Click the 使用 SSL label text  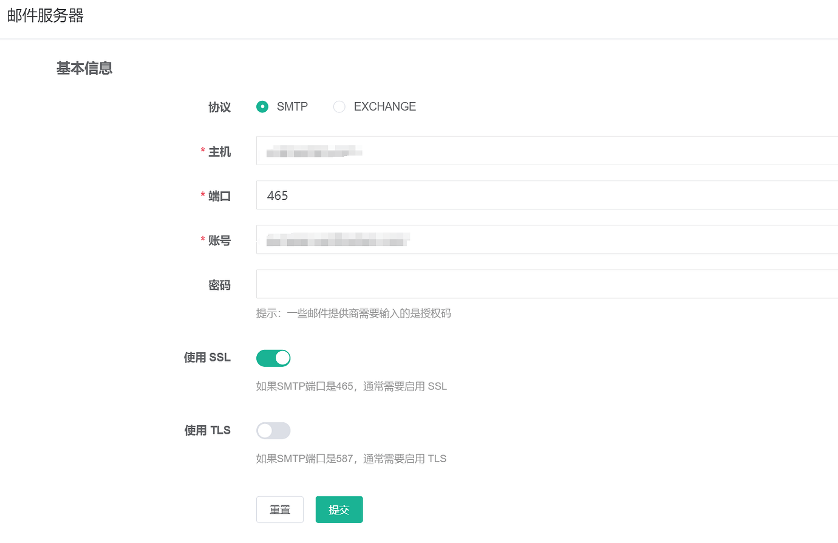tap(207, 358)
